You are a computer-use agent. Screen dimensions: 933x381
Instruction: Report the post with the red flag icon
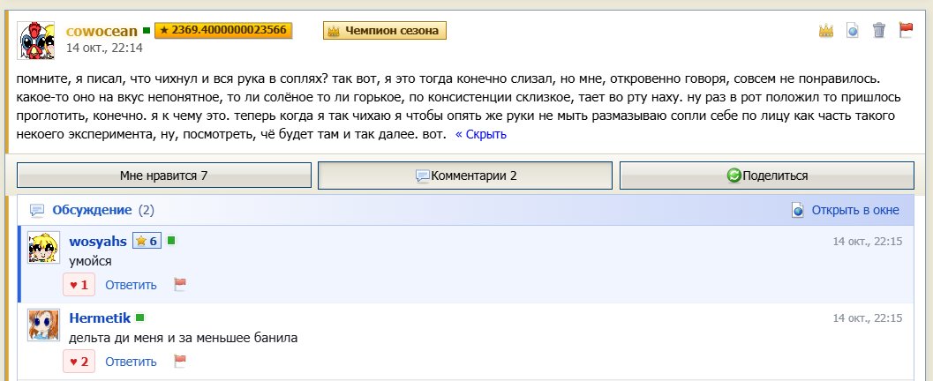coord(906,30)
